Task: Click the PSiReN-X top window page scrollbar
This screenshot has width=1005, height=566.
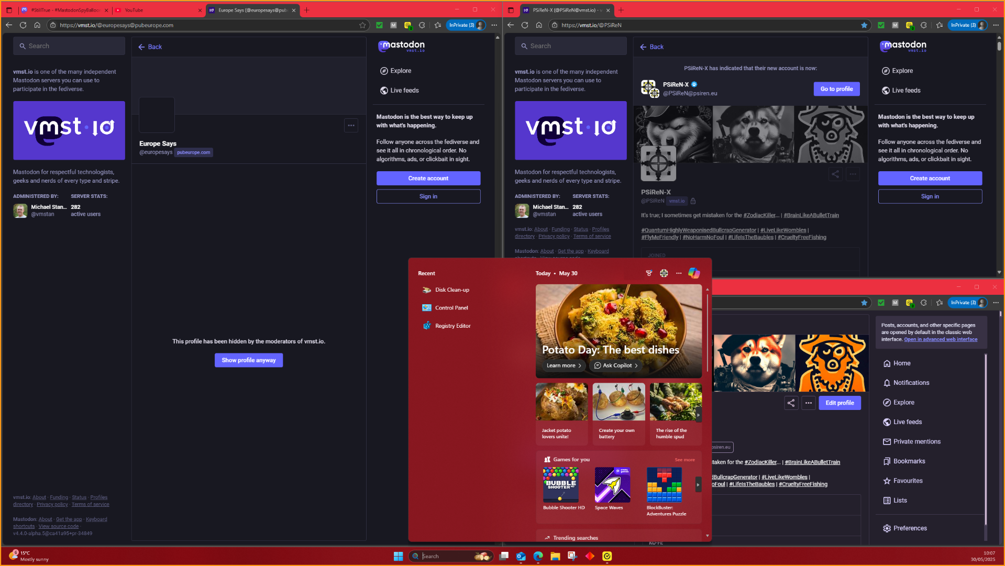Action: (999, 45)
